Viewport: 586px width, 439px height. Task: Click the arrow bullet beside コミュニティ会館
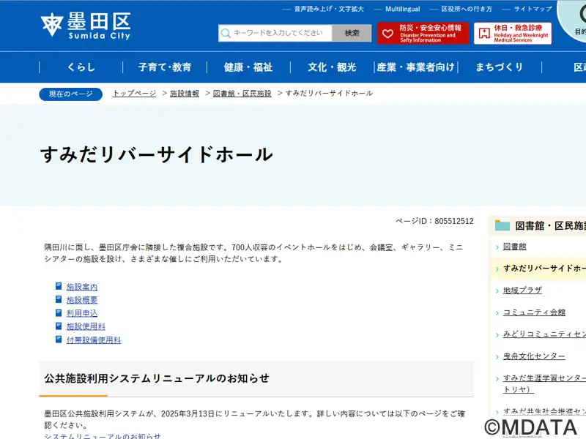497,313
